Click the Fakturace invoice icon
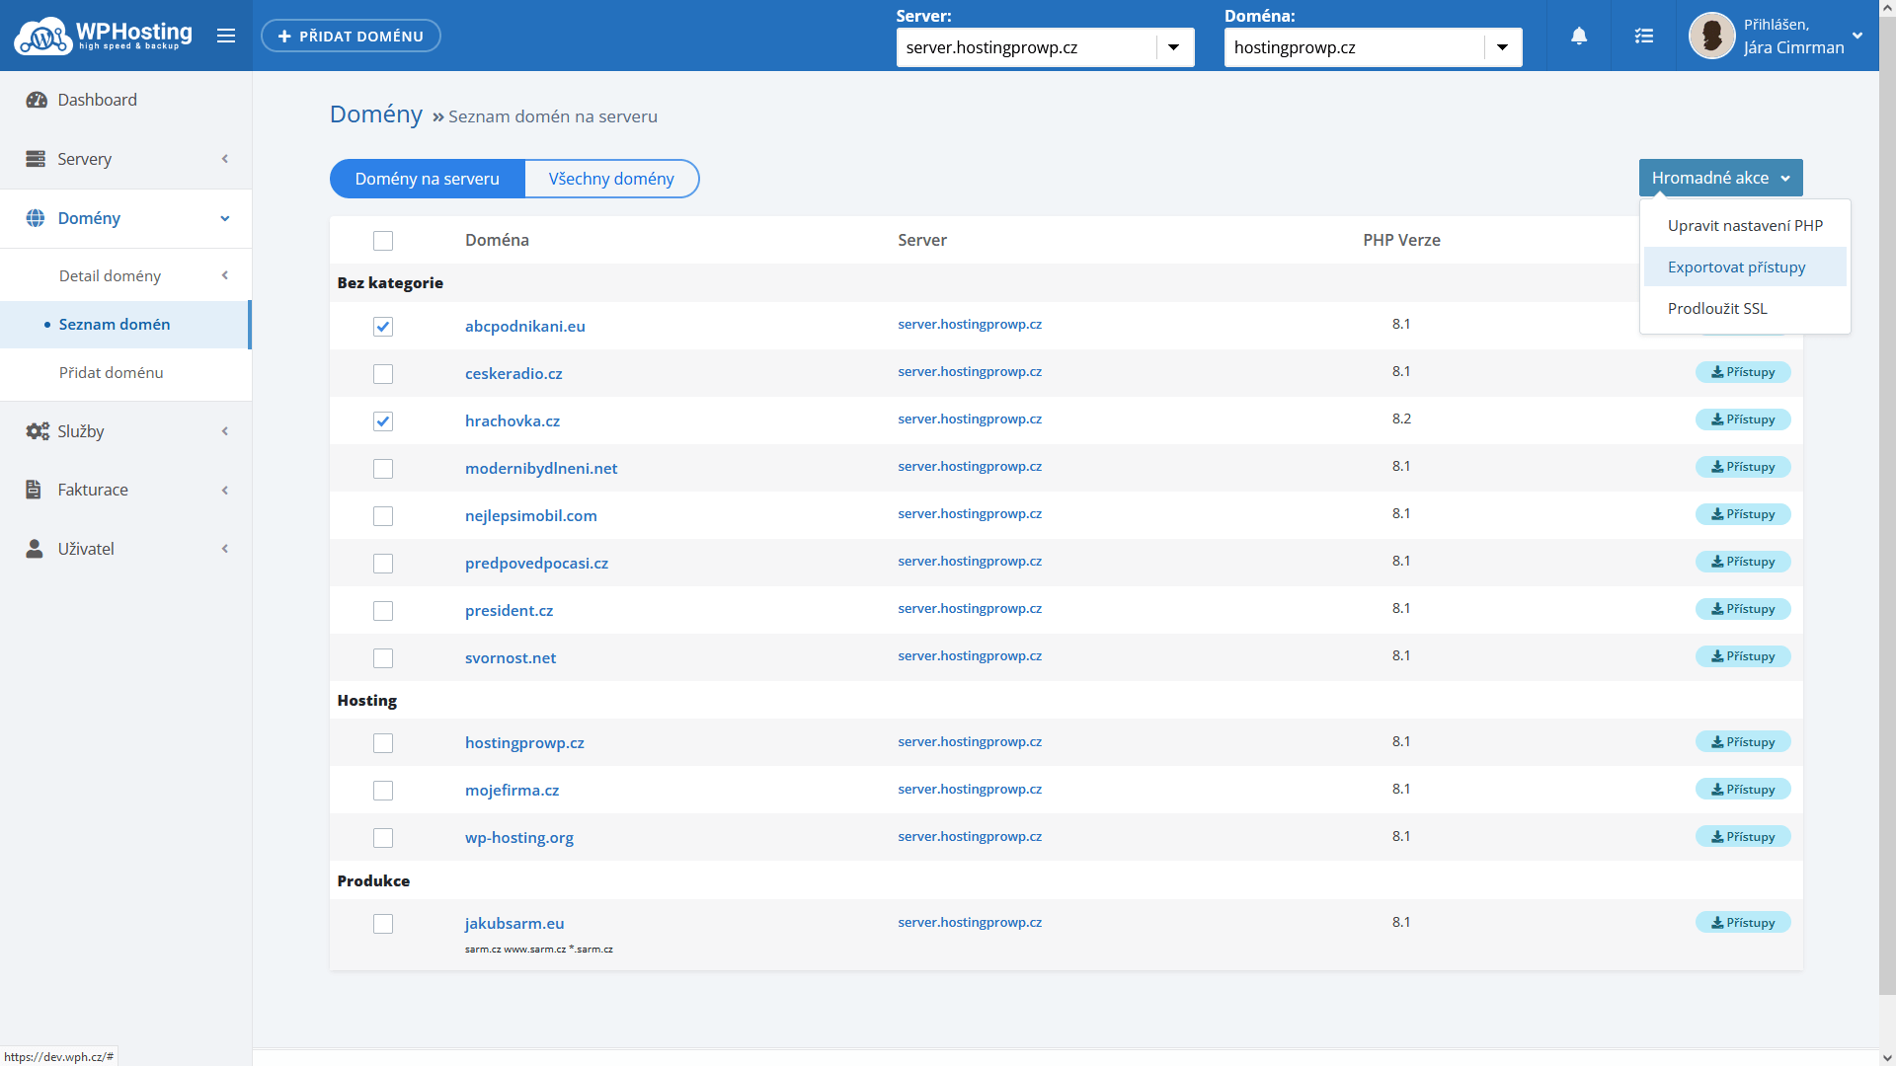 pos(34,490)
